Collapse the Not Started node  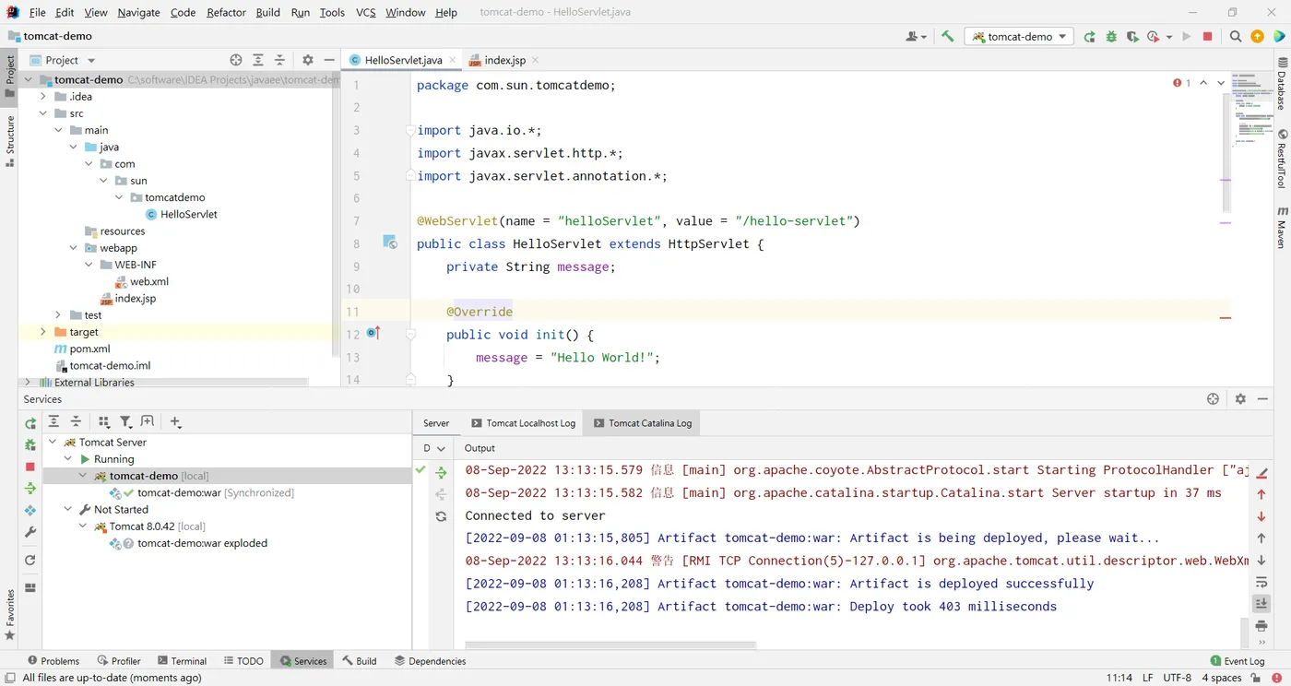(x=67, y=509)
